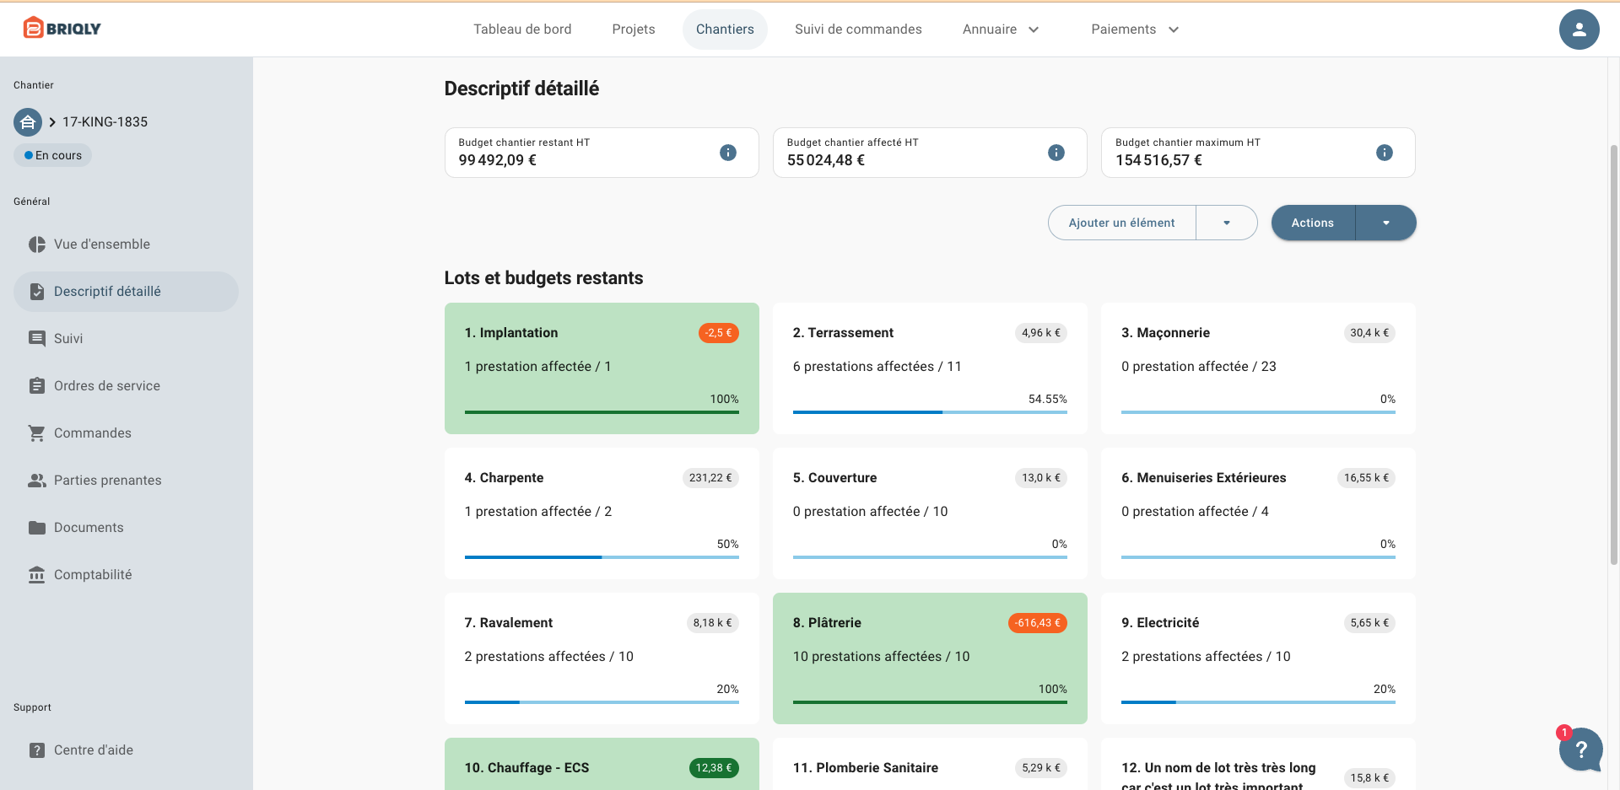Click the Implantation 100% progress bar
Viewport: 1620px width, 790px height.
click(x=602, y=412)
